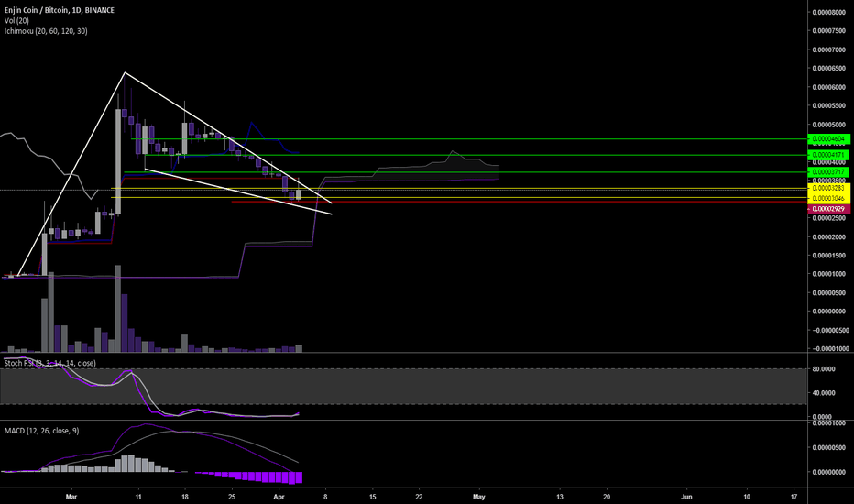The height and width of the screenshot is (504, 854).
Task: Click the 0.00007500 price axis value
Action: (829, 31)
